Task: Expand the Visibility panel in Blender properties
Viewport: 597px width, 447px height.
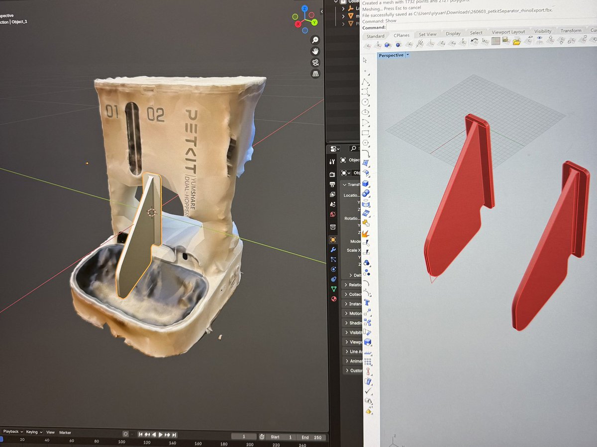Action: (353, 333)
